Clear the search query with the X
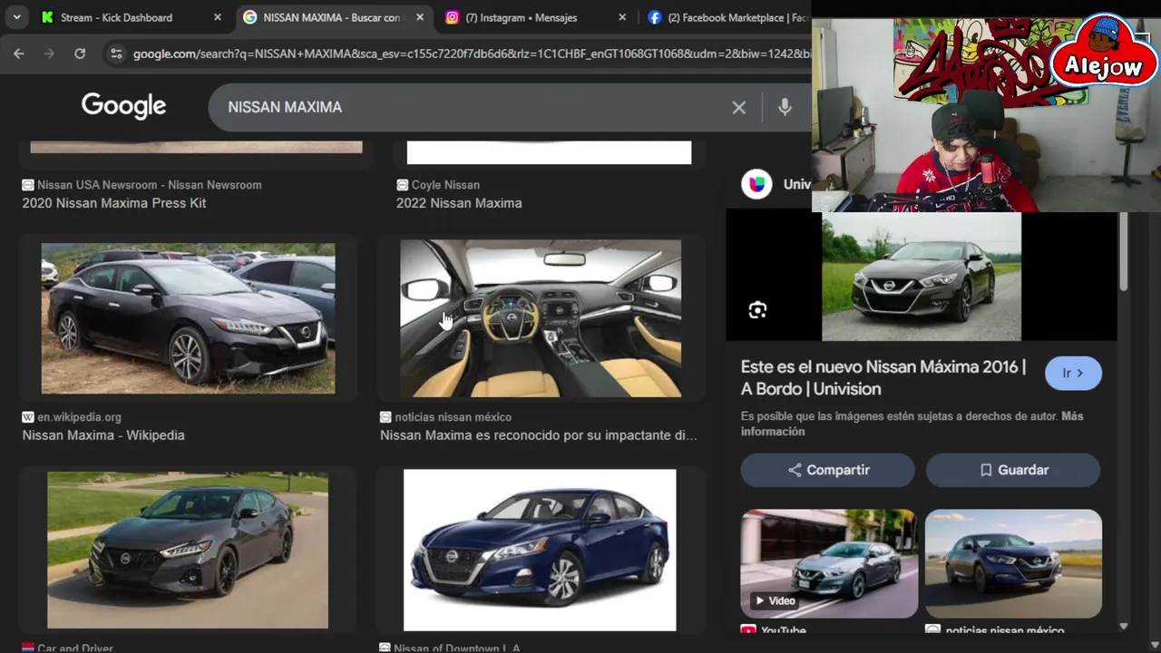Screen dimensions: 1161x653 [x=739, y=108]
